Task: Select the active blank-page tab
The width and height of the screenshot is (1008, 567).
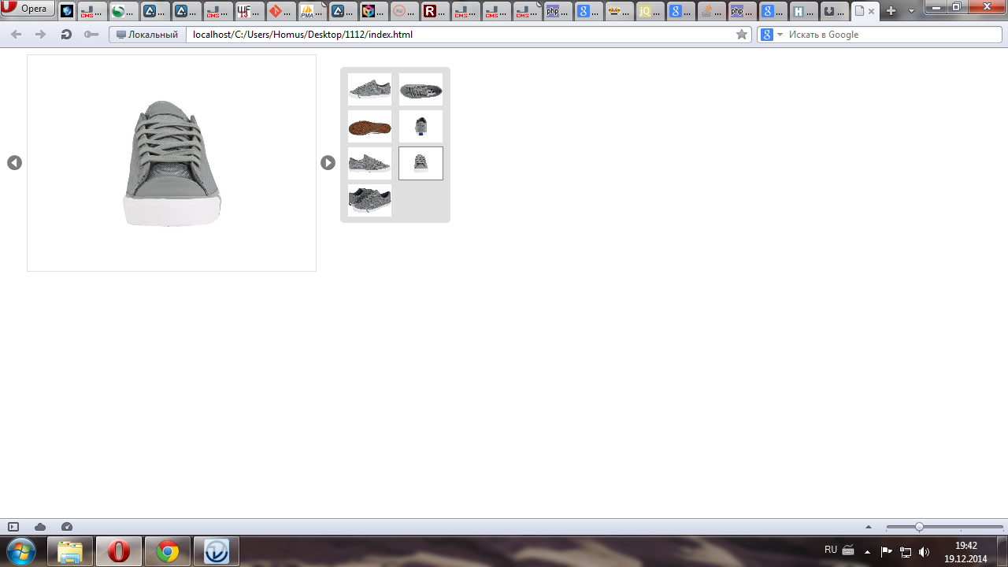Action: point(865,11)
